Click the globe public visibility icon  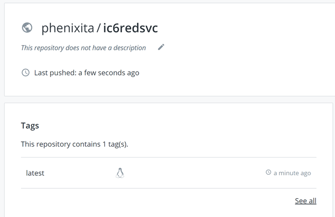pos(27,28)
